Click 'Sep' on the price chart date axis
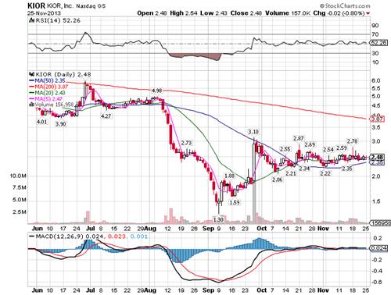The height and width of the screenshot is (295, 391). (x=208, y=229)
